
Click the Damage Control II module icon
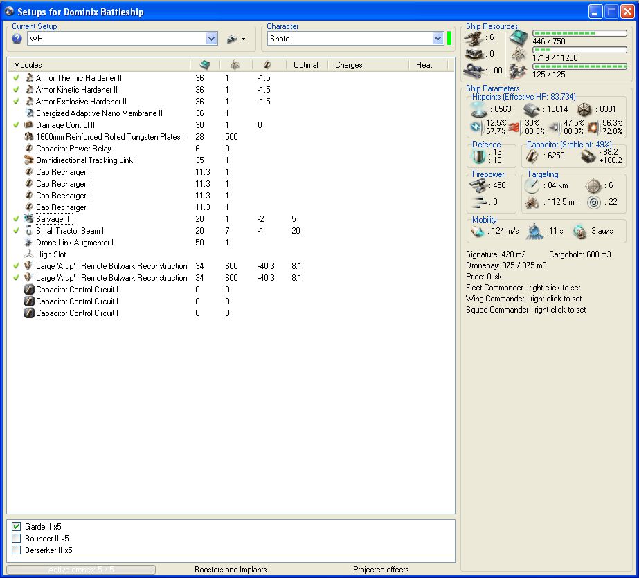pos(29,125)
